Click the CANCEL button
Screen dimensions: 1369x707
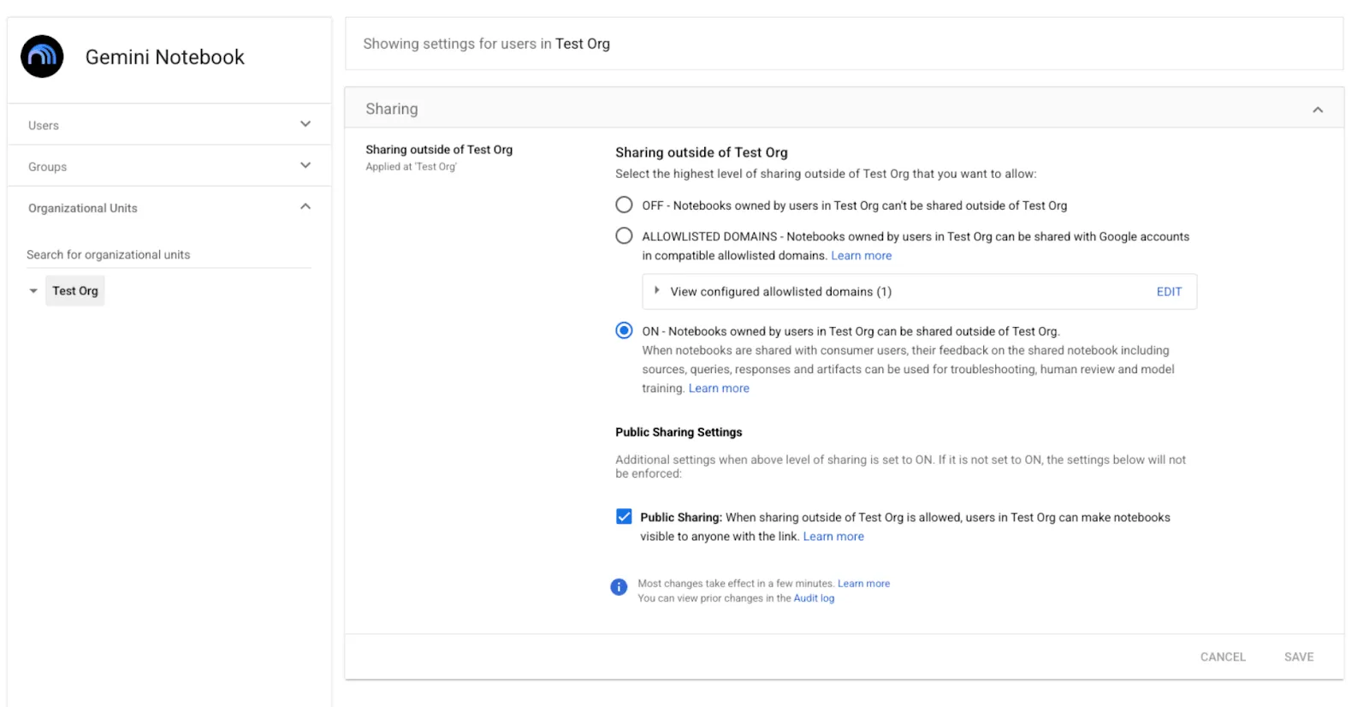point(1223,656)
